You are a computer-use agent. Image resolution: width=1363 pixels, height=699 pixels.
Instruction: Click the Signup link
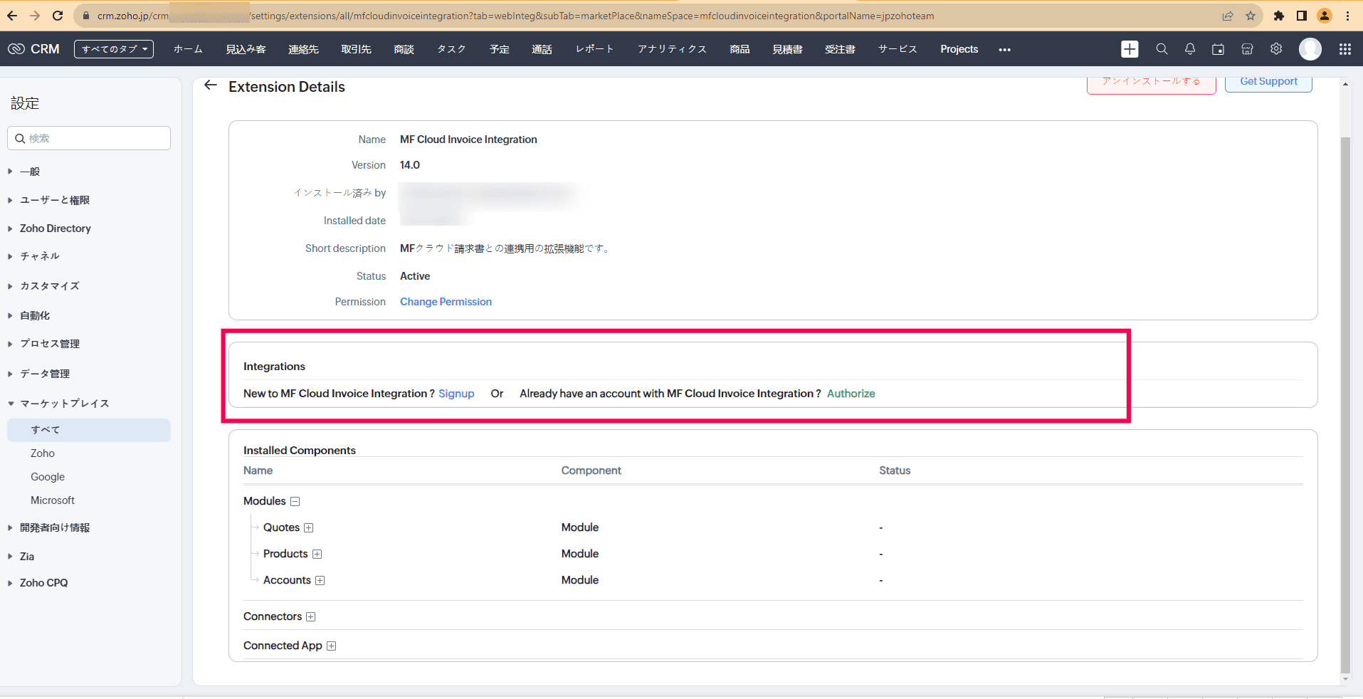456,394
